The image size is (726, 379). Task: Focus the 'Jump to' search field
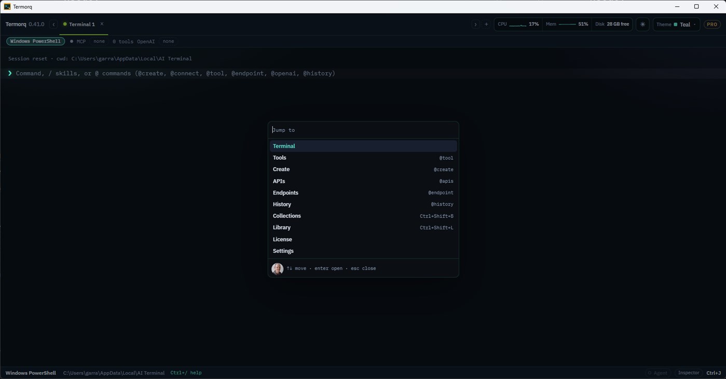pyautogui.click(x=363, y=130)
